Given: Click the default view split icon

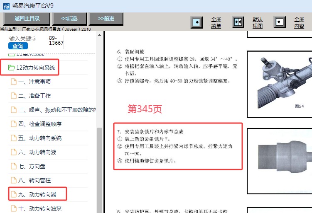Looking at the screenshot, I should (x=238, y=22).
